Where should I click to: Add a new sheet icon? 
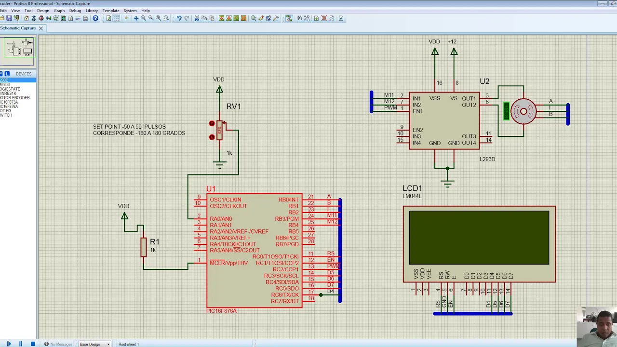click(x=316, y=18)
